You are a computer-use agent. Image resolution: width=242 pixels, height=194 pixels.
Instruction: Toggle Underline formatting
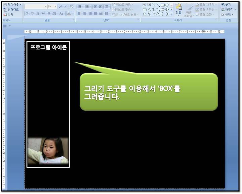pyautogui.click(x=38, y=13)
